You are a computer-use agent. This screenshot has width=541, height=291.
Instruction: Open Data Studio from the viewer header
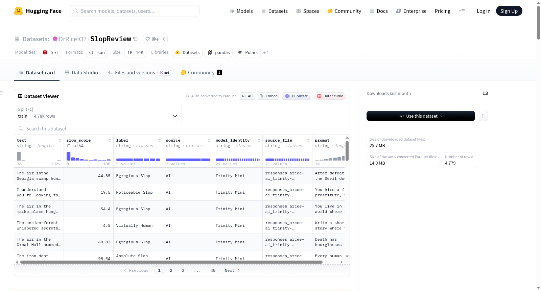tap(330, 96)
